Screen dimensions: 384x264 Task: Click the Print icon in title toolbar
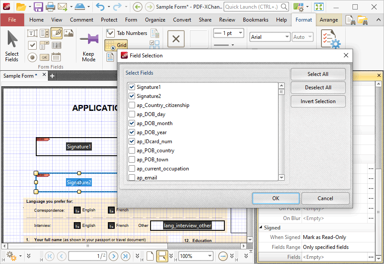[x=50, y=7]
